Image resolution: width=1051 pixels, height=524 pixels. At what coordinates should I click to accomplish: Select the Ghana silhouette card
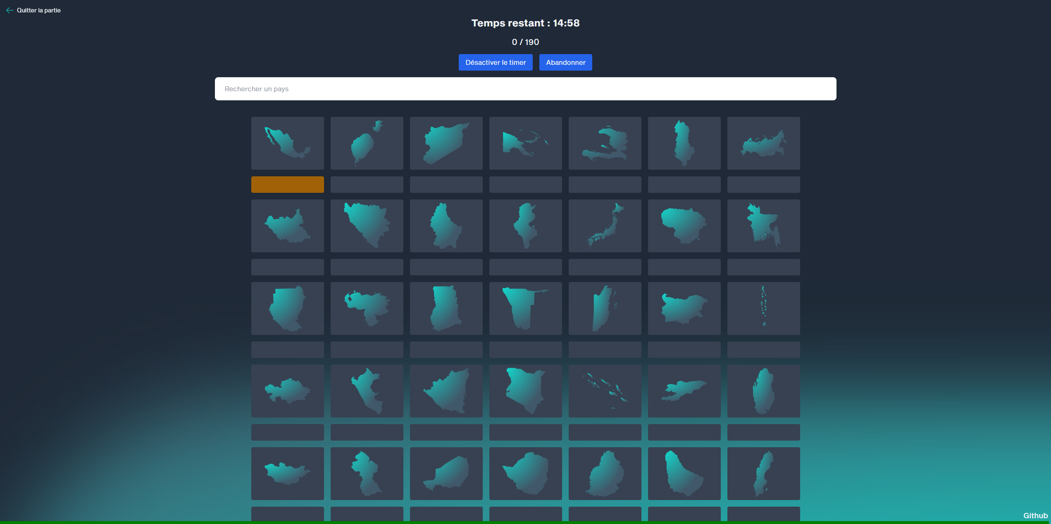[x=446, y=308]
